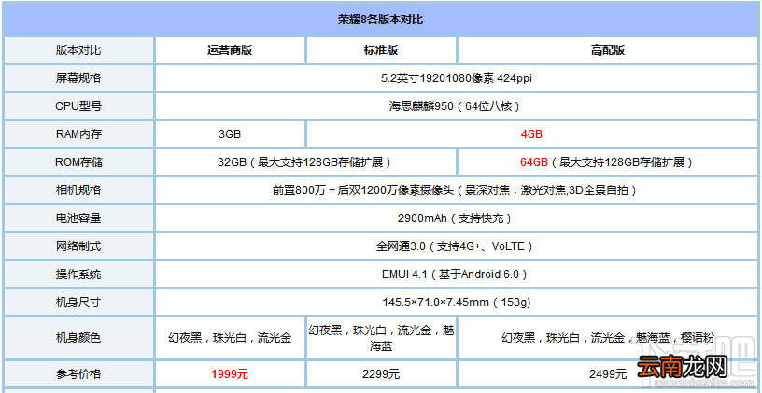
Task: Click the 前置800万 camera spec cell
Action: click(457, 190)
